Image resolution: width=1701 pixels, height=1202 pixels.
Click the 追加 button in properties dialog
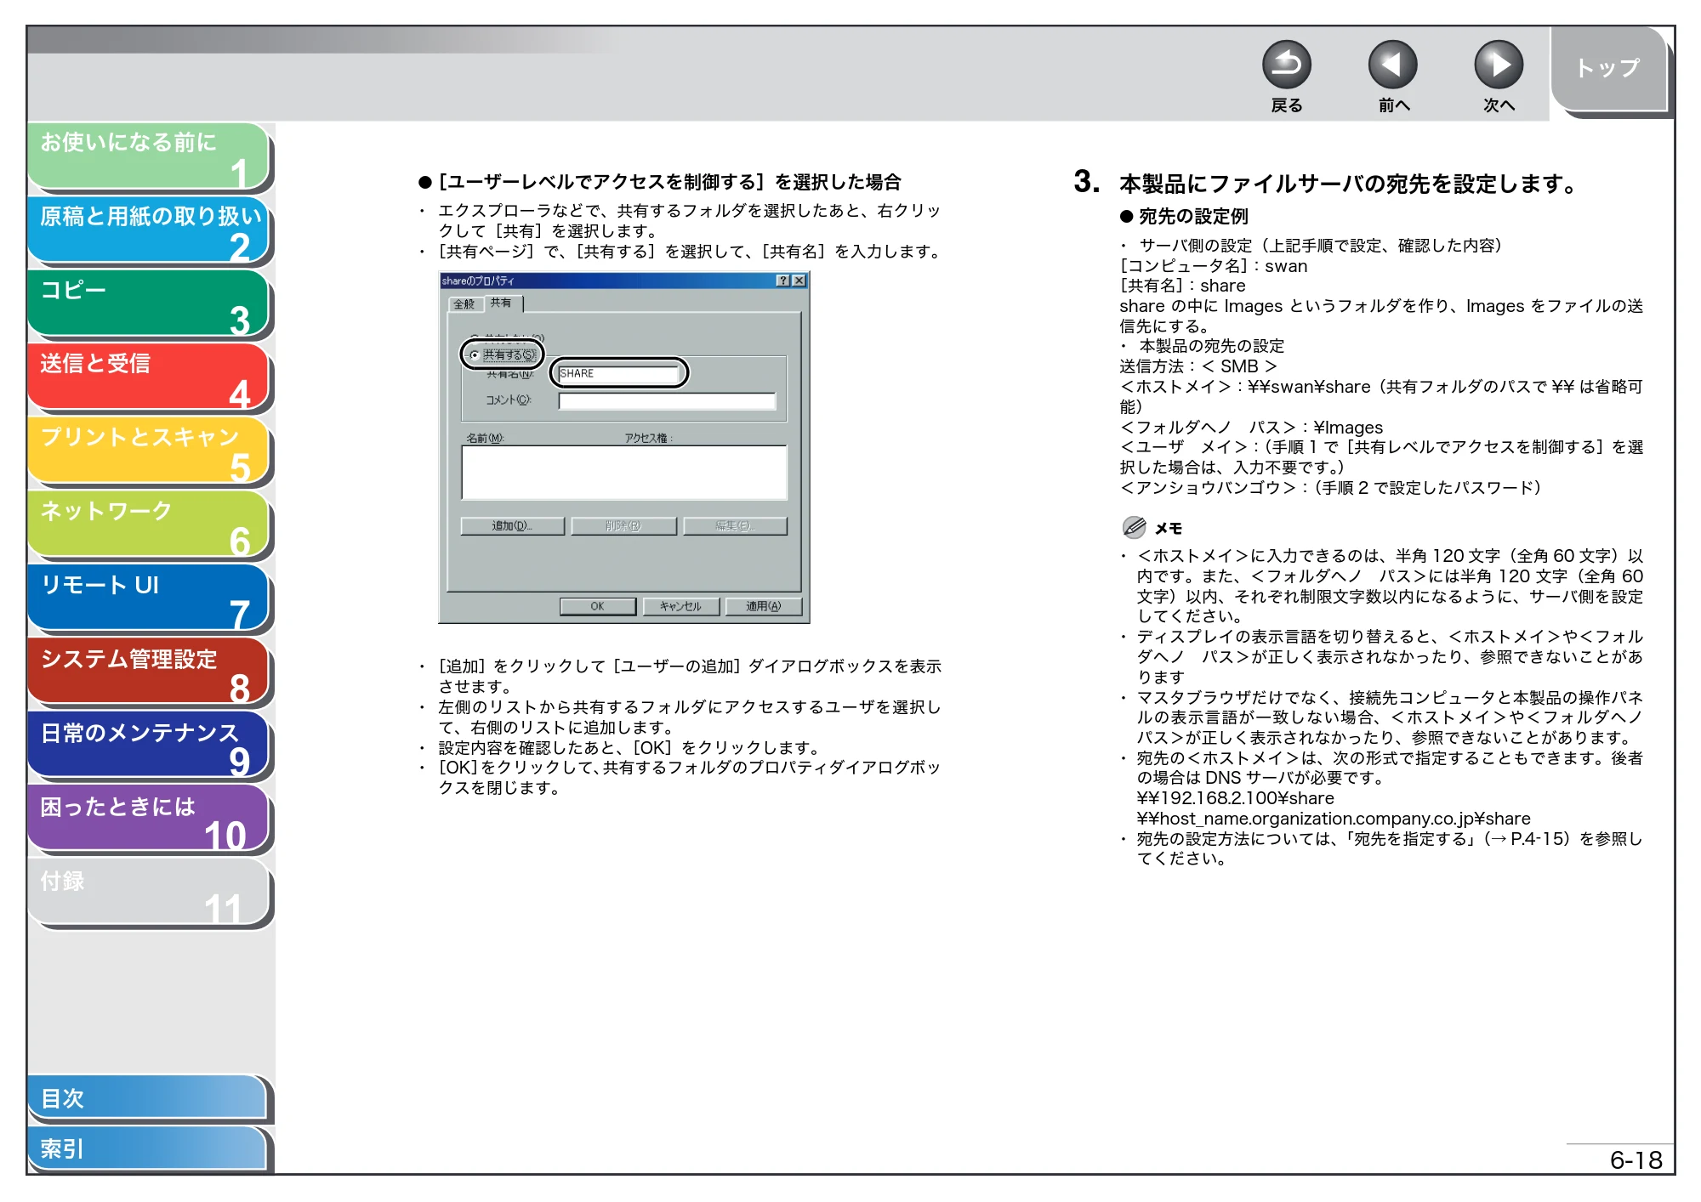tap(512, 526)
